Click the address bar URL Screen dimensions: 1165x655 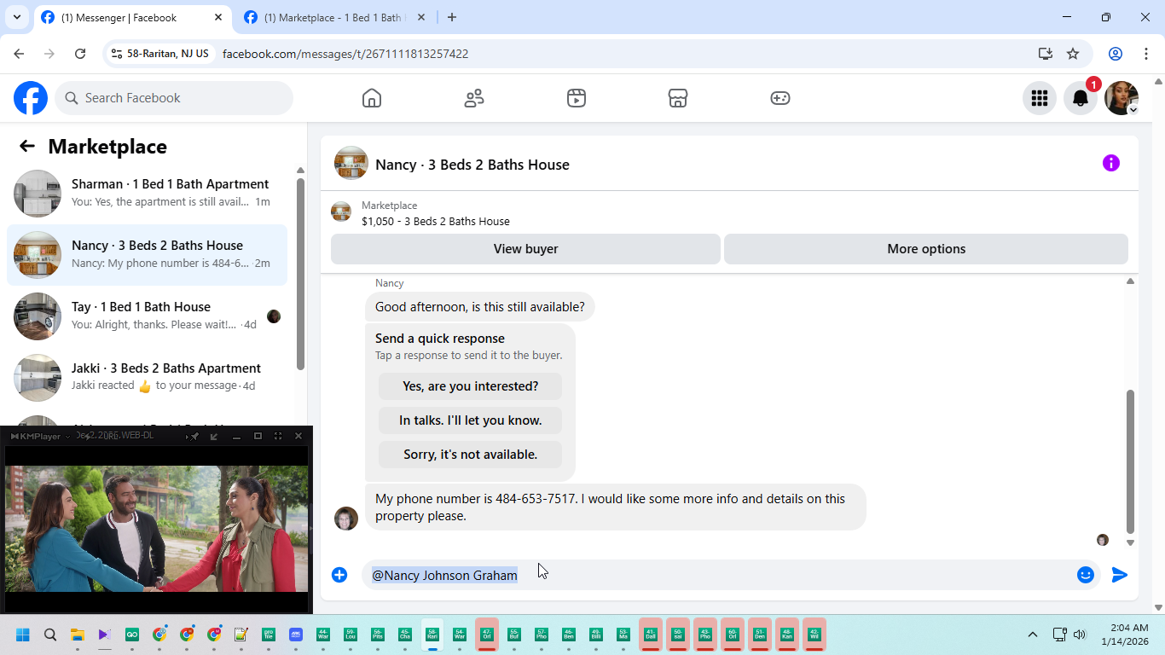coord(345,54)
